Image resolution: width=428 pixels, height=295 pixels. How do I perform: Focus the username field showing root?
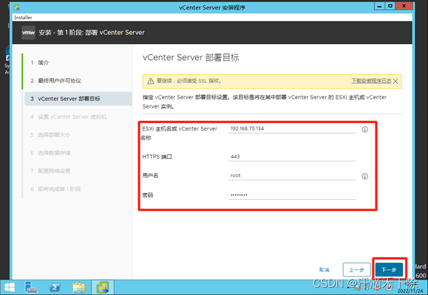[x=292, y=175]
